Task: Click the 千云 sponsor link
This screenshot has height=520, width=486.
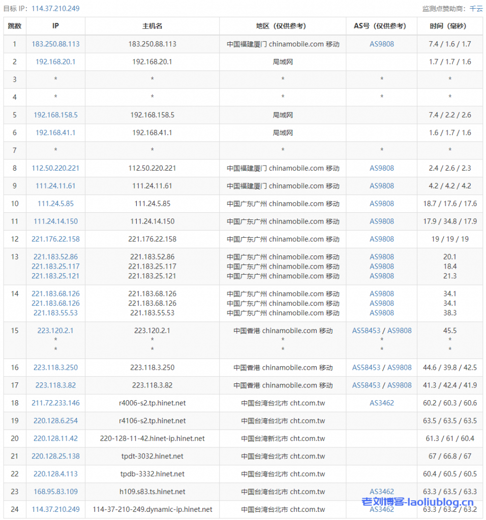Action: [476, 8]
